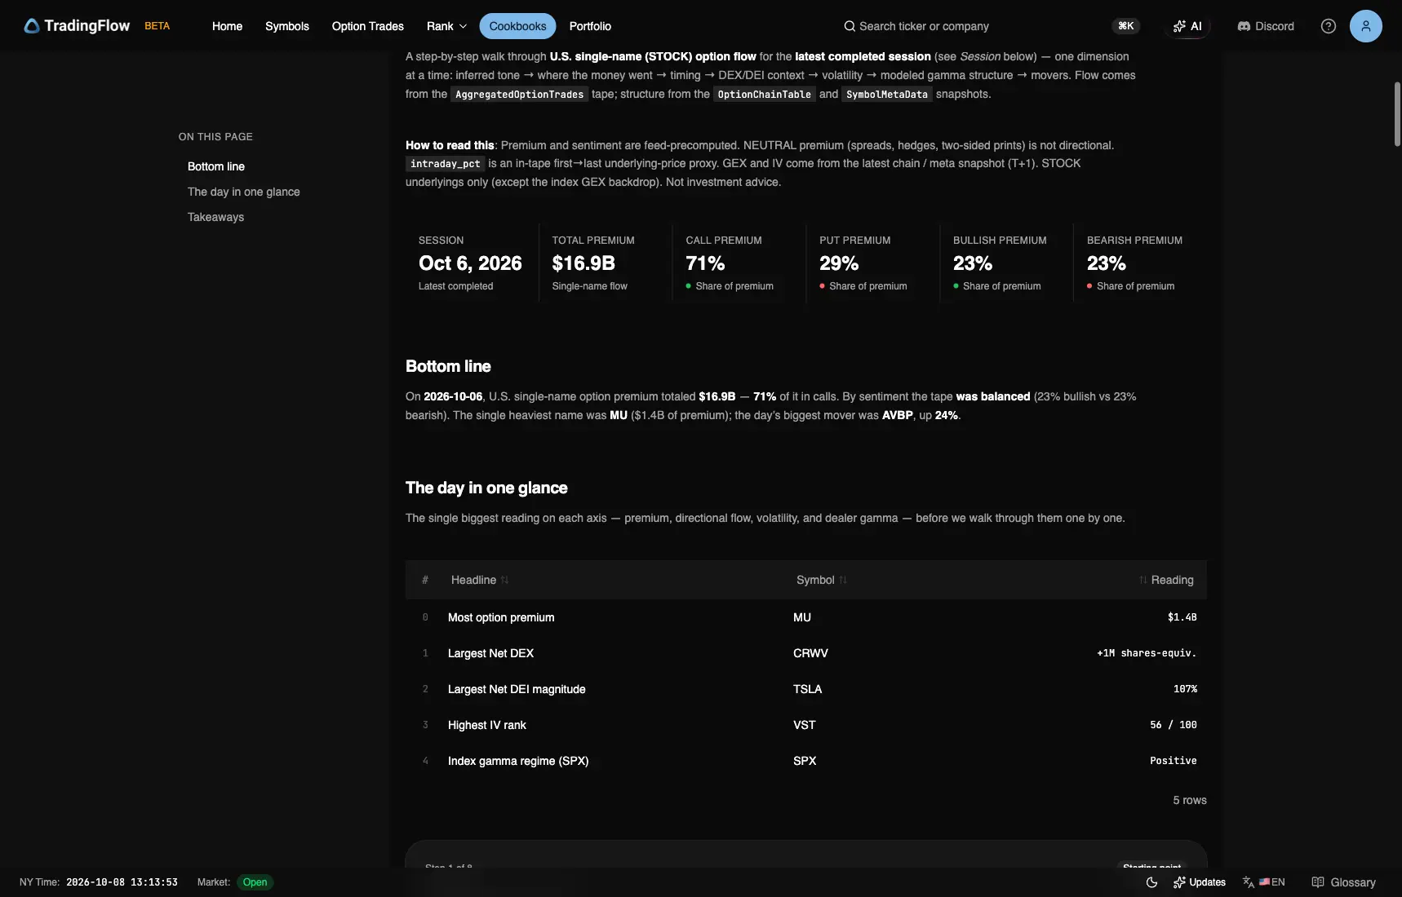1402x897 pixels.
Task: Open the Glossary book icon
Action: [x=1318, y=882]
